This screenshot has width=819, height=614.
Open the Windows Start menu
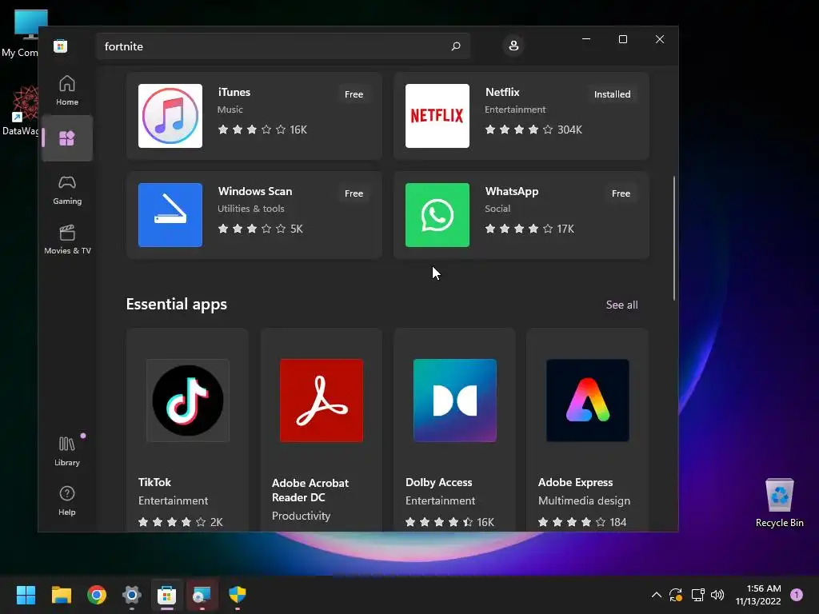point(26,595)
